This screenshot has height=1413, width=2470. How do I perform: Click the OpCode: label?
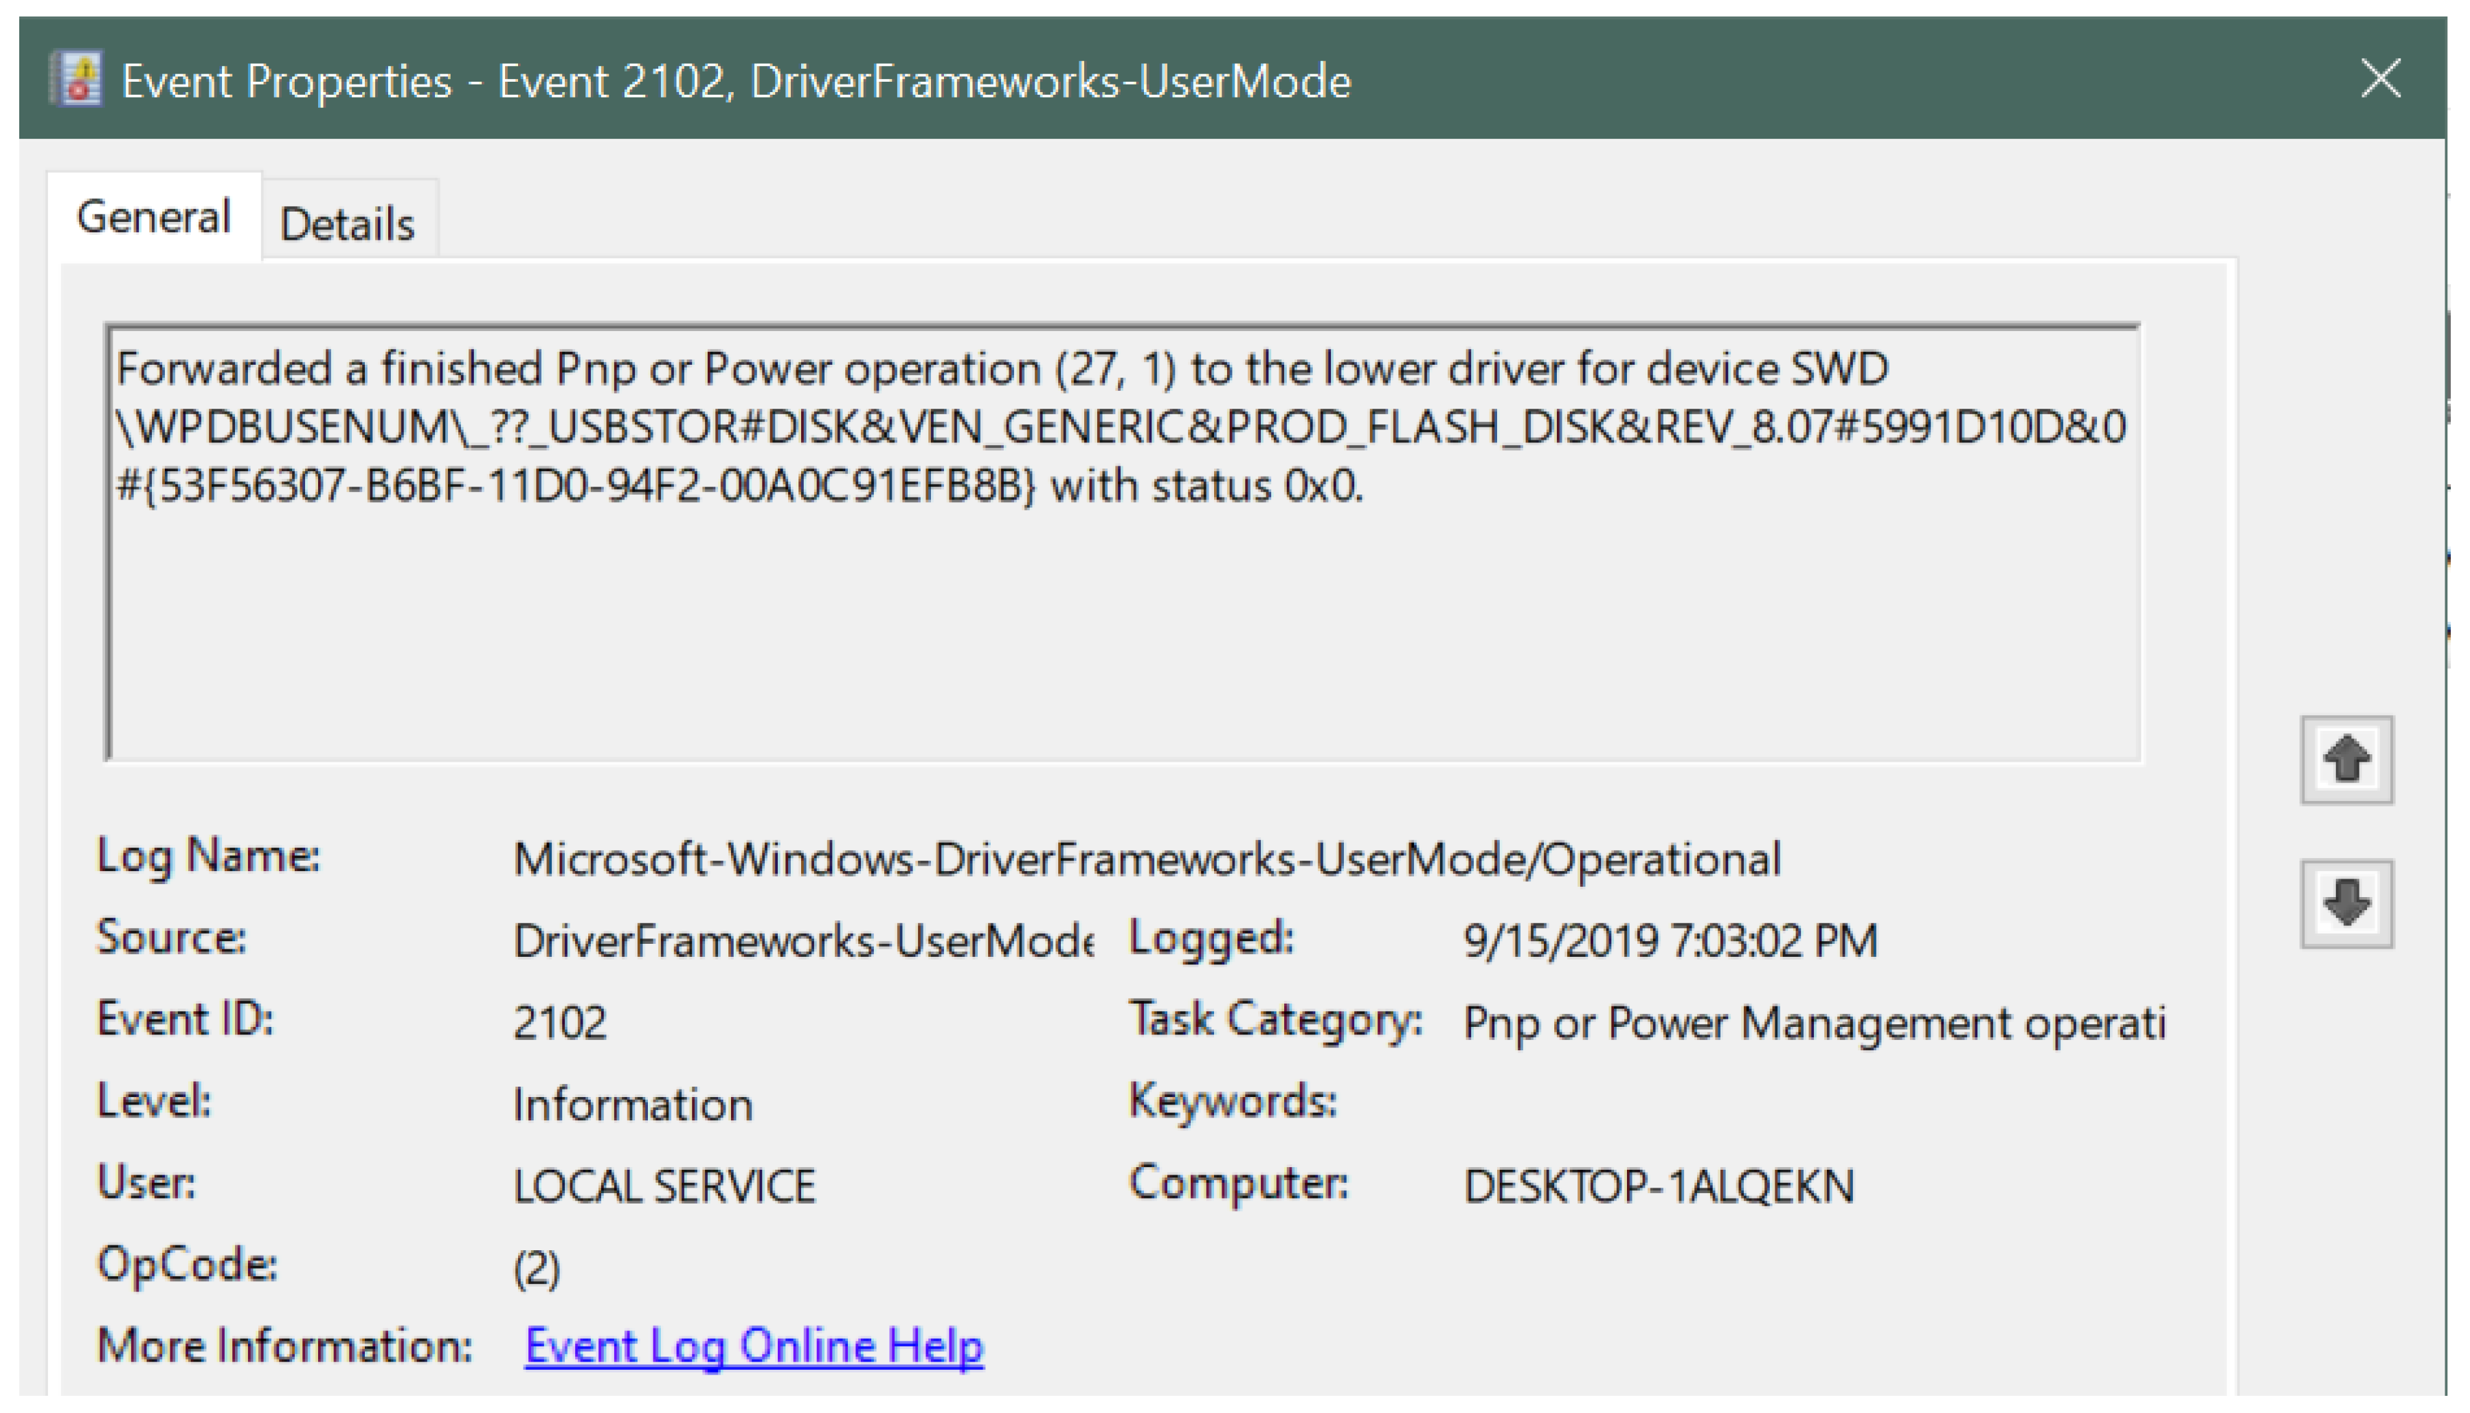(188, 1265)
